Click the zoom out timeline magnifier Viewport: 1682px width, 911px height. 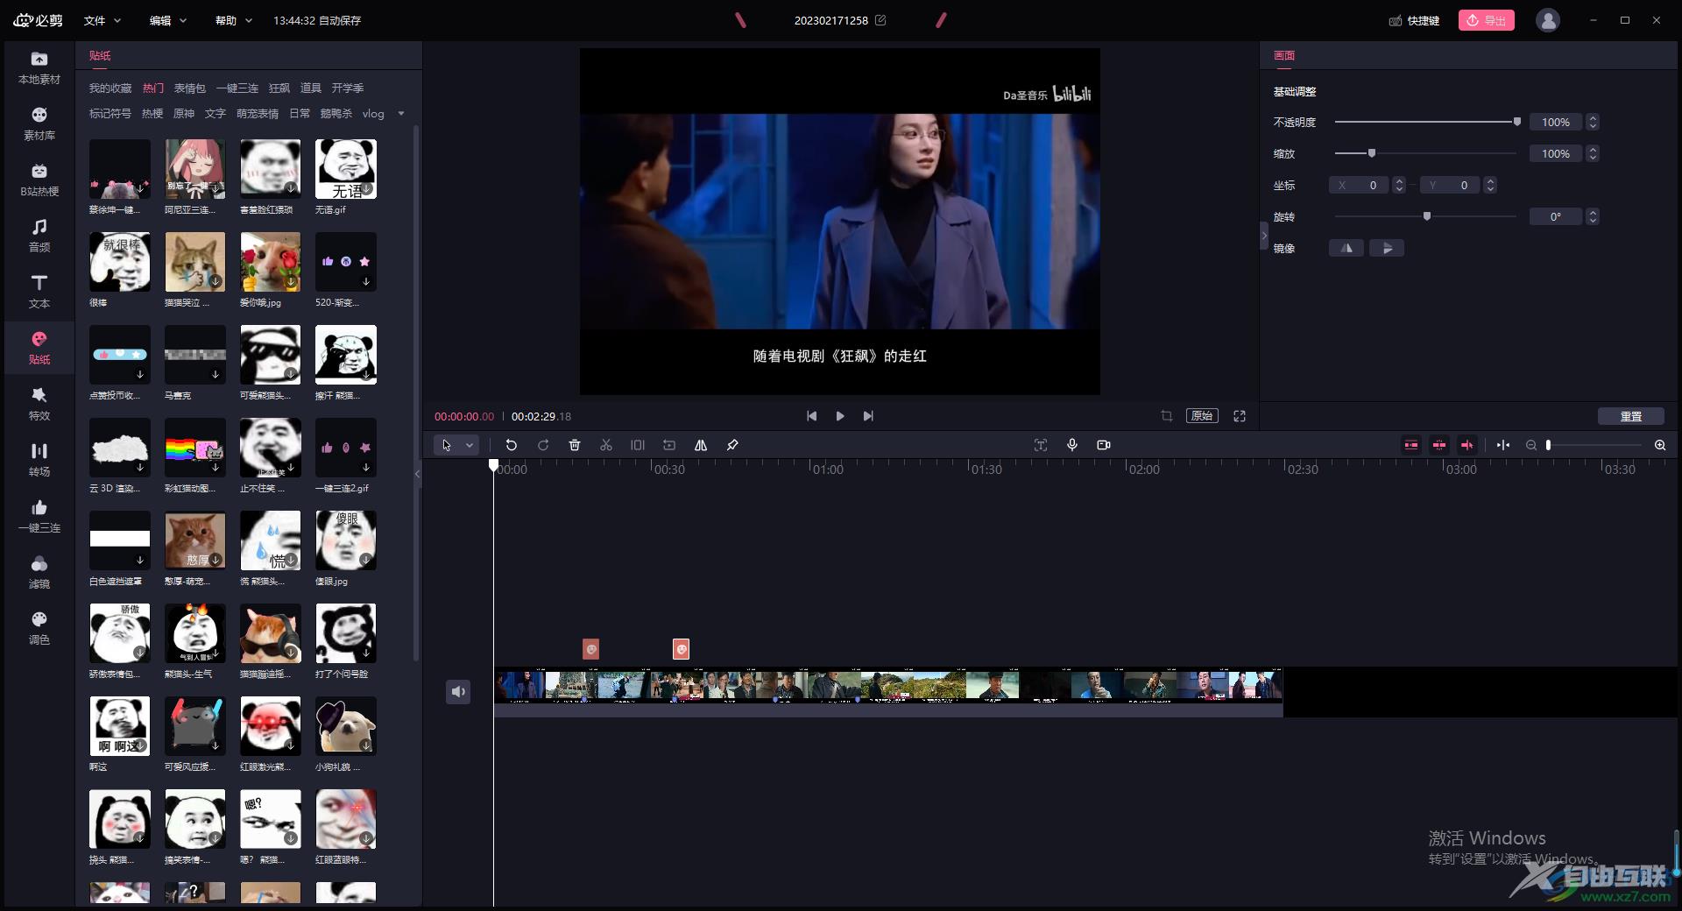(x=1531, y=445)
